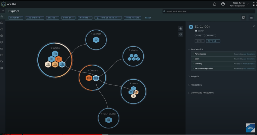Open the notifications bell
Screen dimensions: 257x135
click(215, 4)
